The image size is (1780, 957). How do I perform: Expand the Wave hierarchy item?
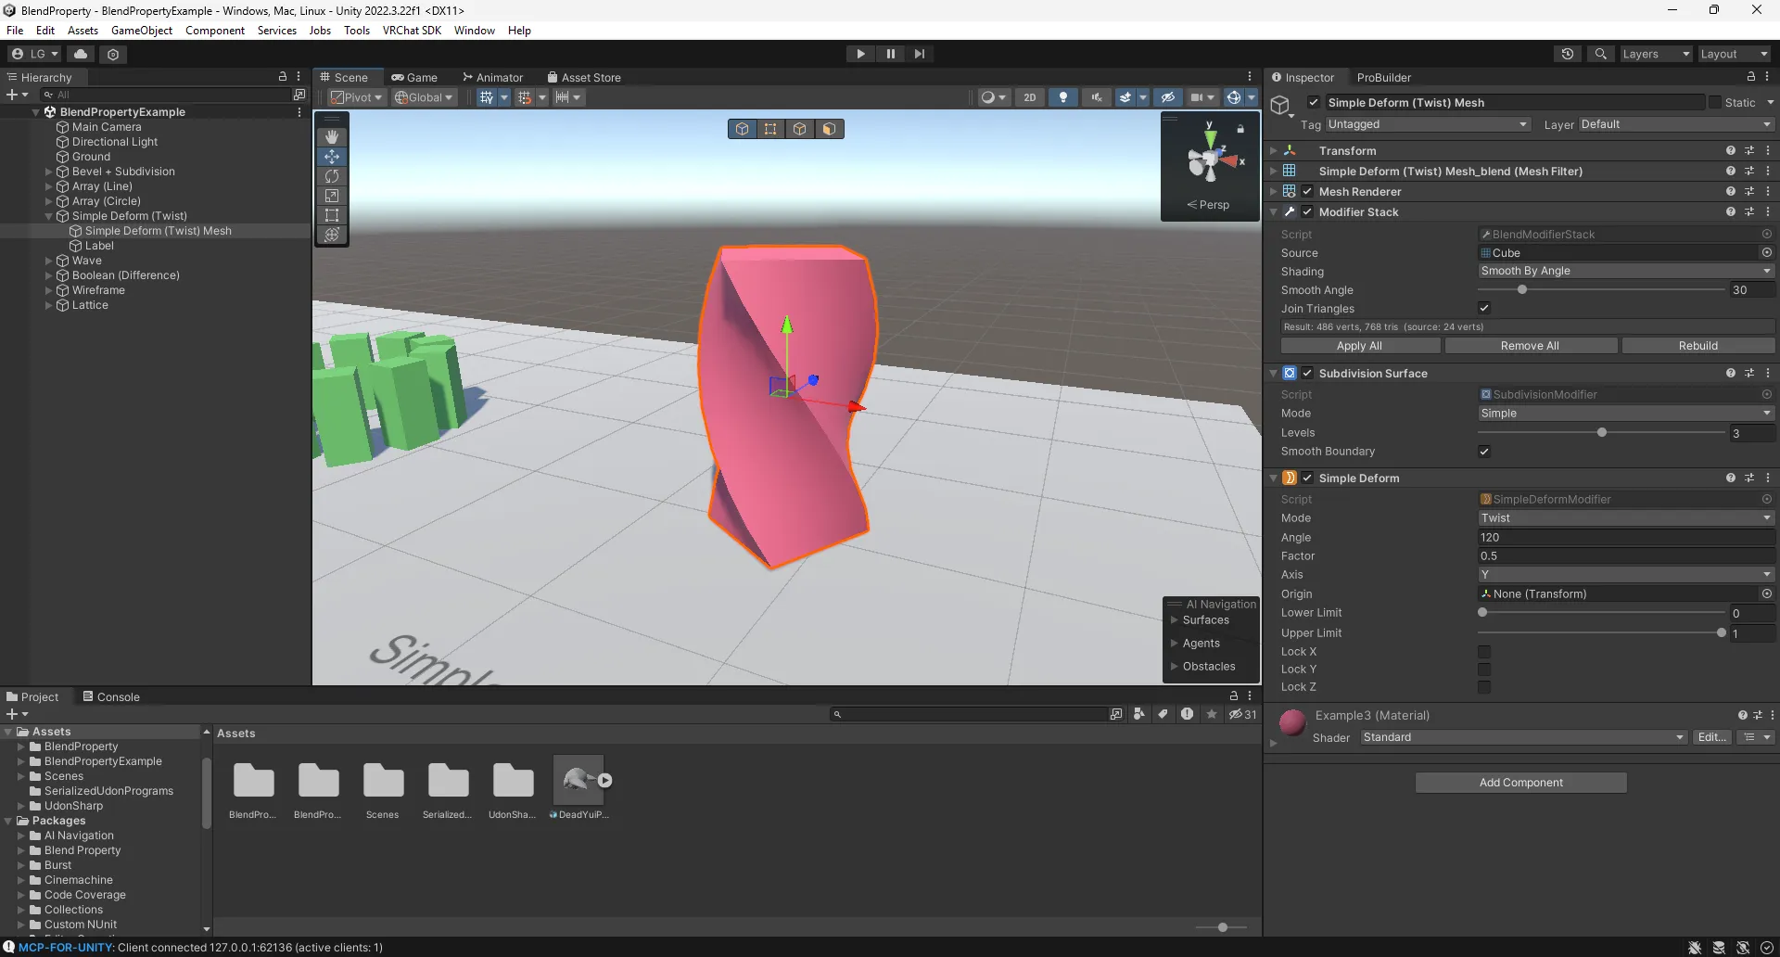pyautogui.click(x=49, y=261)
